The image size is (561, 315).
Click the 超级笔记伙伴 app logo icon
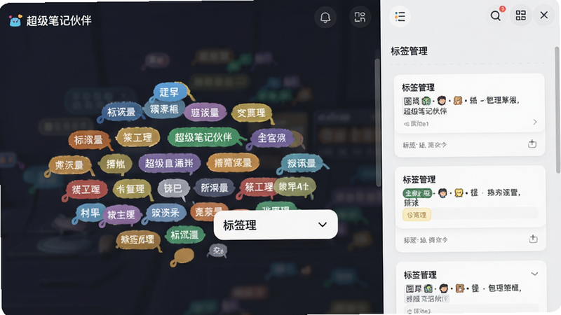tap(15, 21)
